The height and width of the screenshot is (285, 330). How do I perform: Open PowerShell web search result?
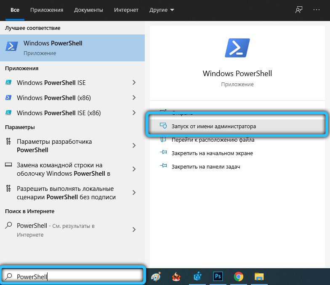(72, 230)
